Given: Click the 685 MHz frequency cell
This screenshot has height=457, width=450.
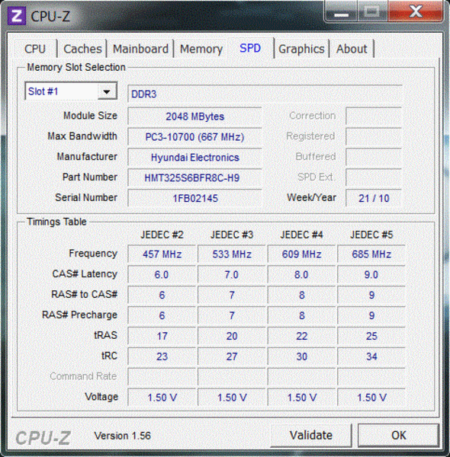Looking at the screenshot, I should 371,254.
